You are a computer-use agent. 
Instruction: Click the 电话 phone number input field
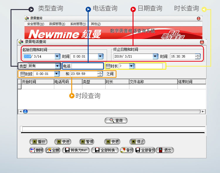point(87,66)
